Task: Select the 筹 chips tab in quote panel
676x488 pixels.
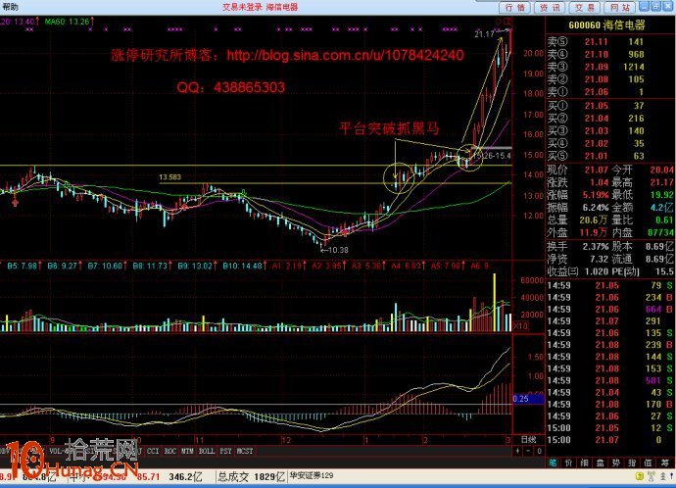Action: [666, 463]
